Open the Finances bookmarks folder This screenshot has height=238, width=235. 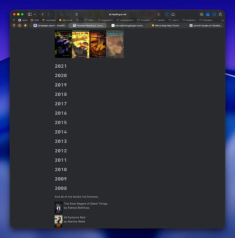pyautogui.click(x=144, y=20)
